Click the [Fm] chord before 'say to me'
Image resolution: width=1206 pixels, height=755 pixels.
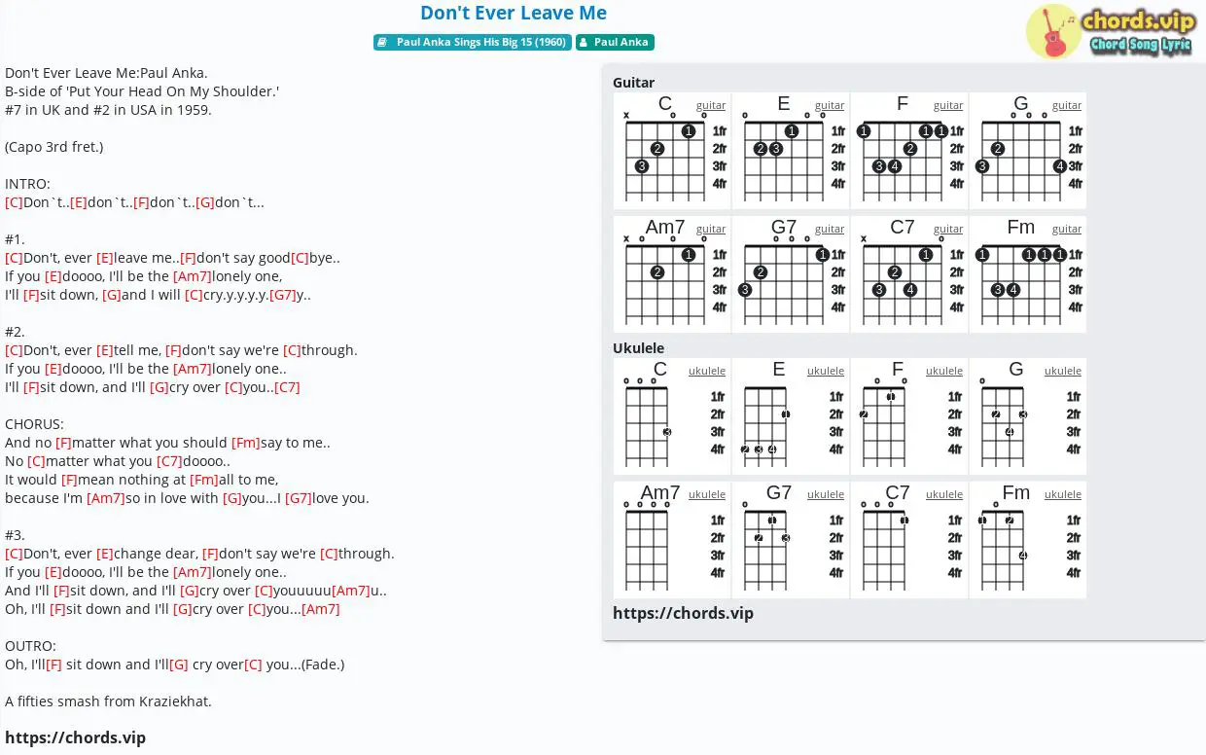click(x=246, y=443)
